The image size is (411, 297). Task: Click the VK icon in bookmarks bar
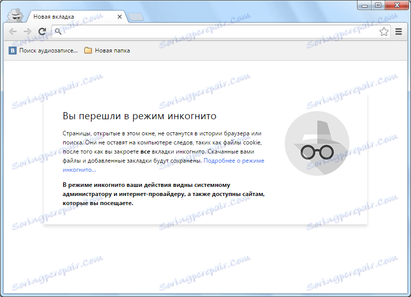(12, 51)
